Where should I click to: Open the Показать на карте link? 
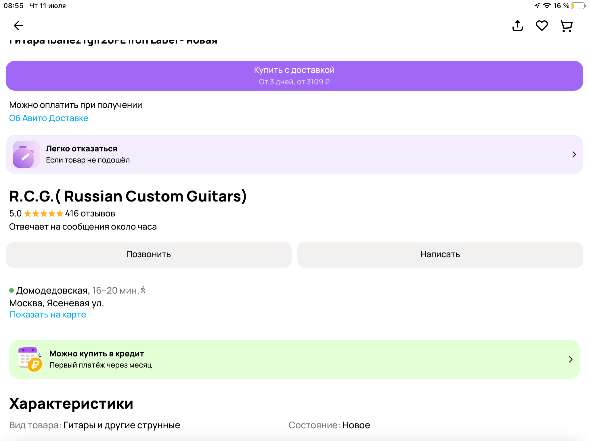point(48,315)
